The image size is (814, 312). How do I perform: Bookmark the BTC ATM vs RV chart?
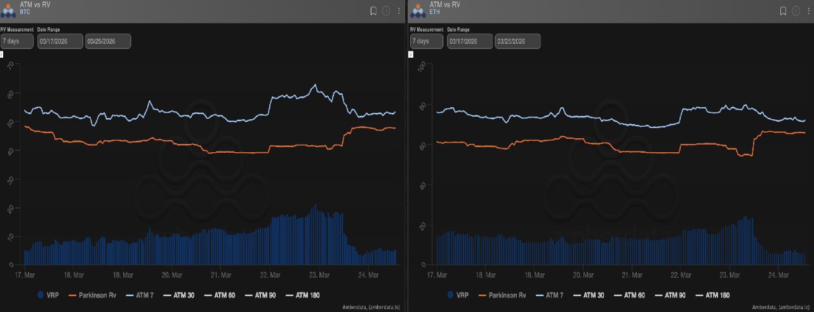click(x=374, y=11)
